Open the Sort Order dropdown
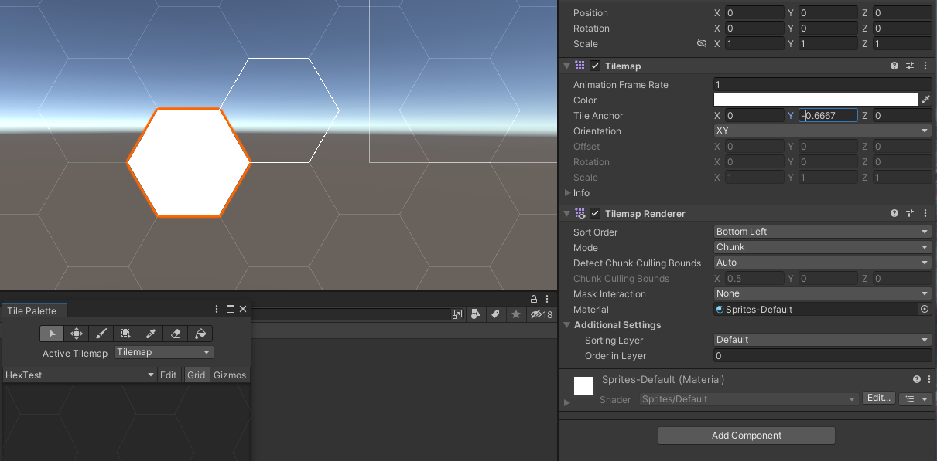 [x=822, y=232]
